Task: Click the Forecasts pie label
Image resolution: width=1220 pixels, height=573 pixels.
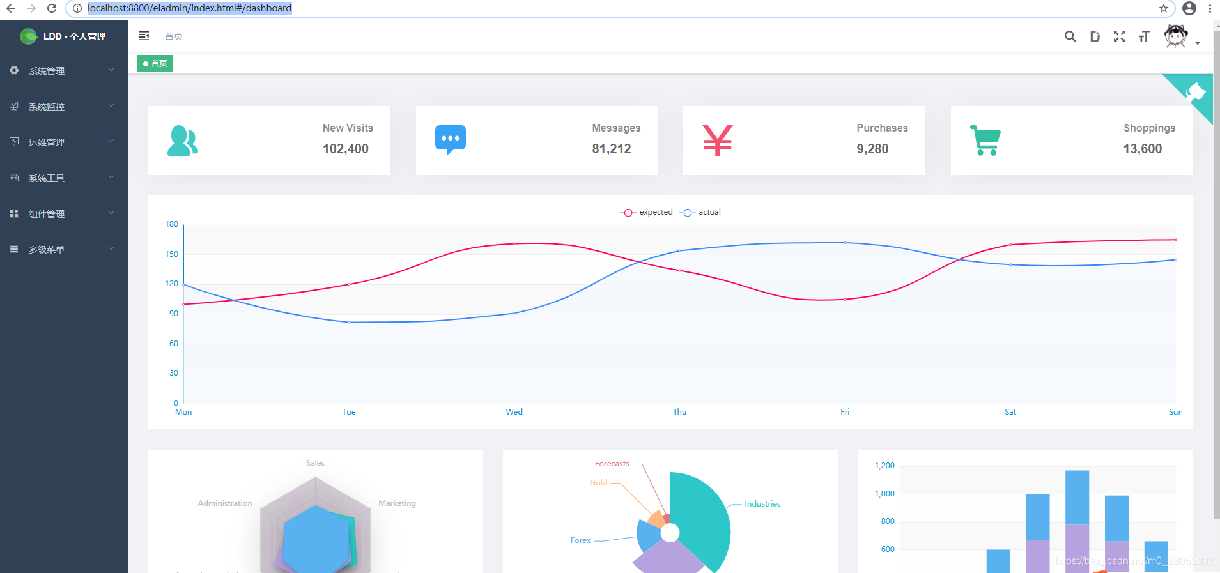Action: pos(612,464)
